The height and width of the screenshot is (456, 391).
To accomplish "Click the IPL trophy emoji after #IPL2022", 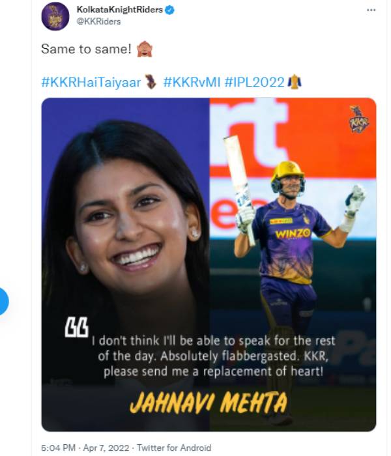I will [295, 82].
